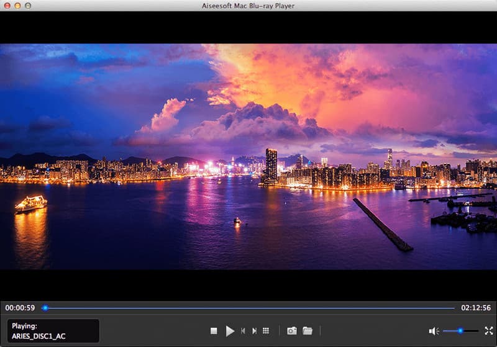Click the Aiseesoft Mac Blu-ray Player title

pyautogui.click(x=248, y=6)
